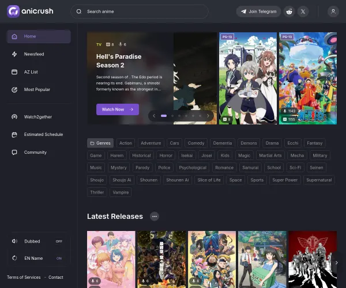Viewport: 346px width, 288px height.
Task: Go to Most Popular in sidebar
Action: point(37,89)
